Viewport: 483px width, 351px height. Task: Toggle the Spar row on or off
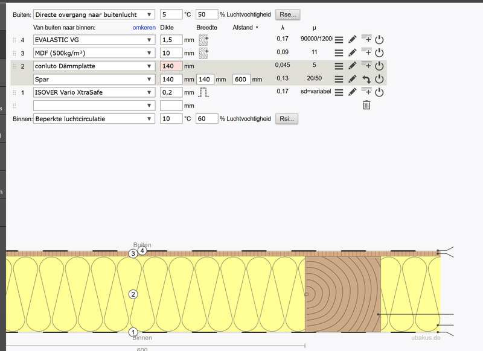tap(380, 79)
